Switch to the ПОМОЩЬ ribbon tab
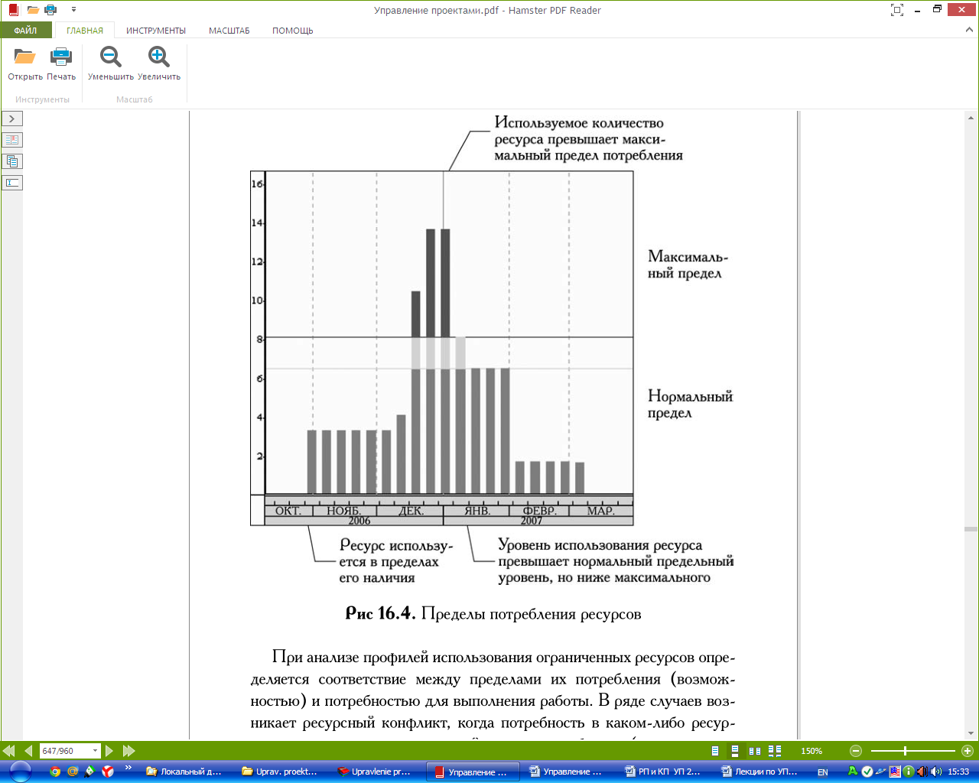Screen dimensions: 979x783 tap(293, 31)
